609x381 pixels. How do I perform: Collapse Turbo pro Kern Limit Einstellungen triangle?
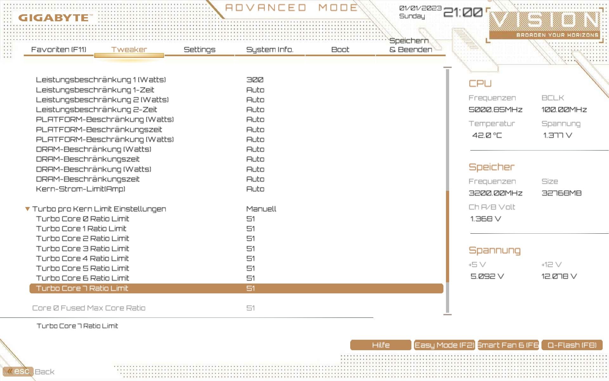[x=28, y=209]
